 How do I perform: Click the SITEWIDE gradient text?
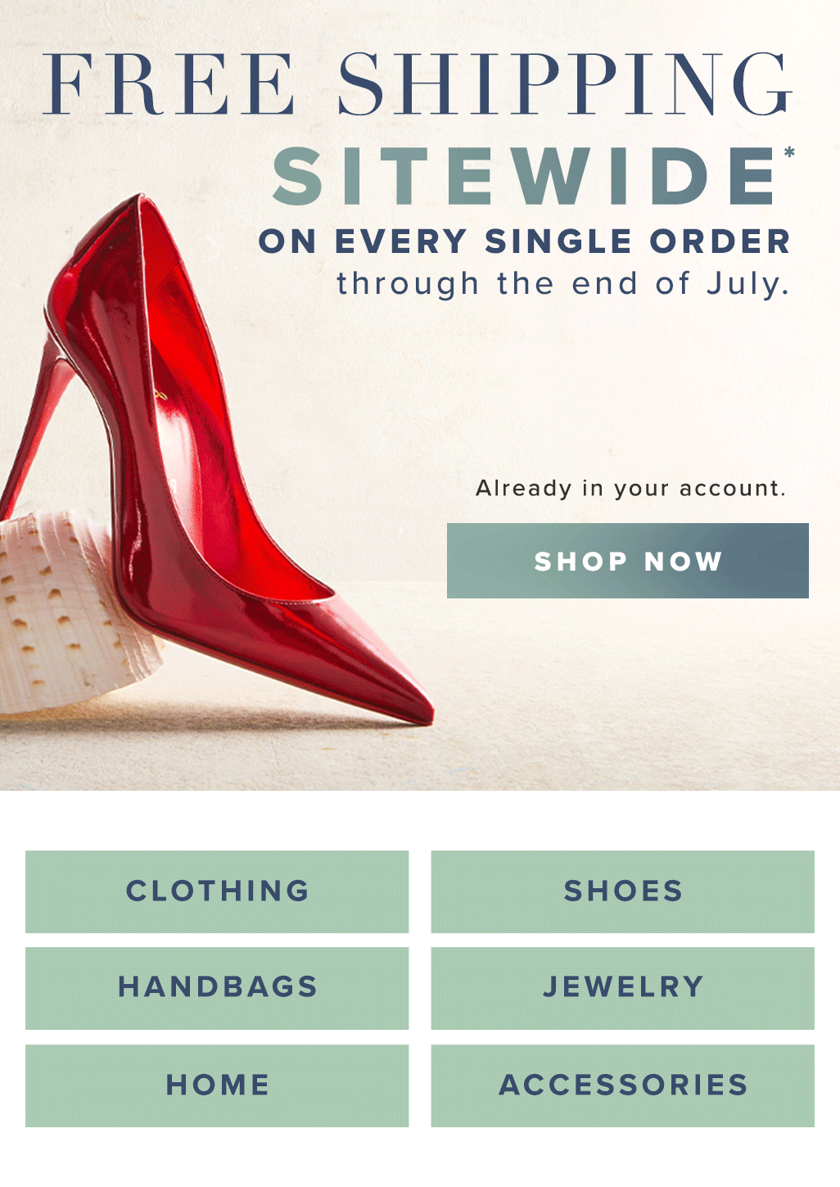[x=524, y=176]
